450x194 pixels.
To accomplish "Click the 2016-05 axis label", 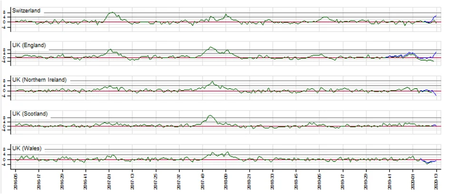I will tap(16, 181).
